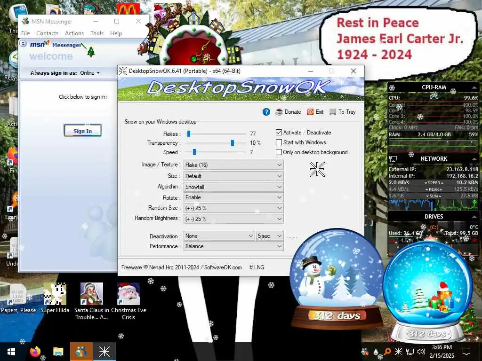Click the taskbar clock showing 3:06 PM
Image resolution: width=482 pixels, height=361 pixels.
[442, 352]
